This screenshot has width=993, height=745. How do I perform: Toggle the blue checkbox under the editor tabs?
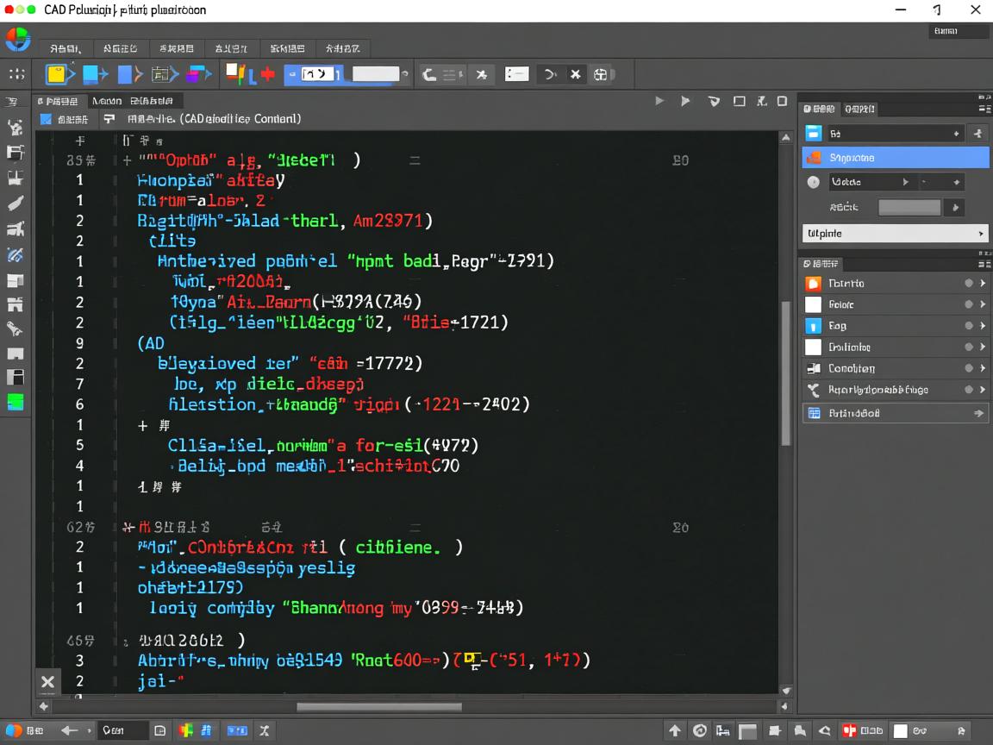click(x=47, y=119)
